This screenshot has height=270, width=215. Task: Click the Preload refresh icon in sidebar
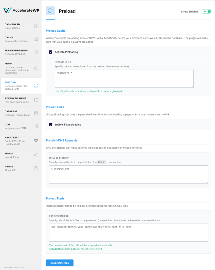(36, 86)
